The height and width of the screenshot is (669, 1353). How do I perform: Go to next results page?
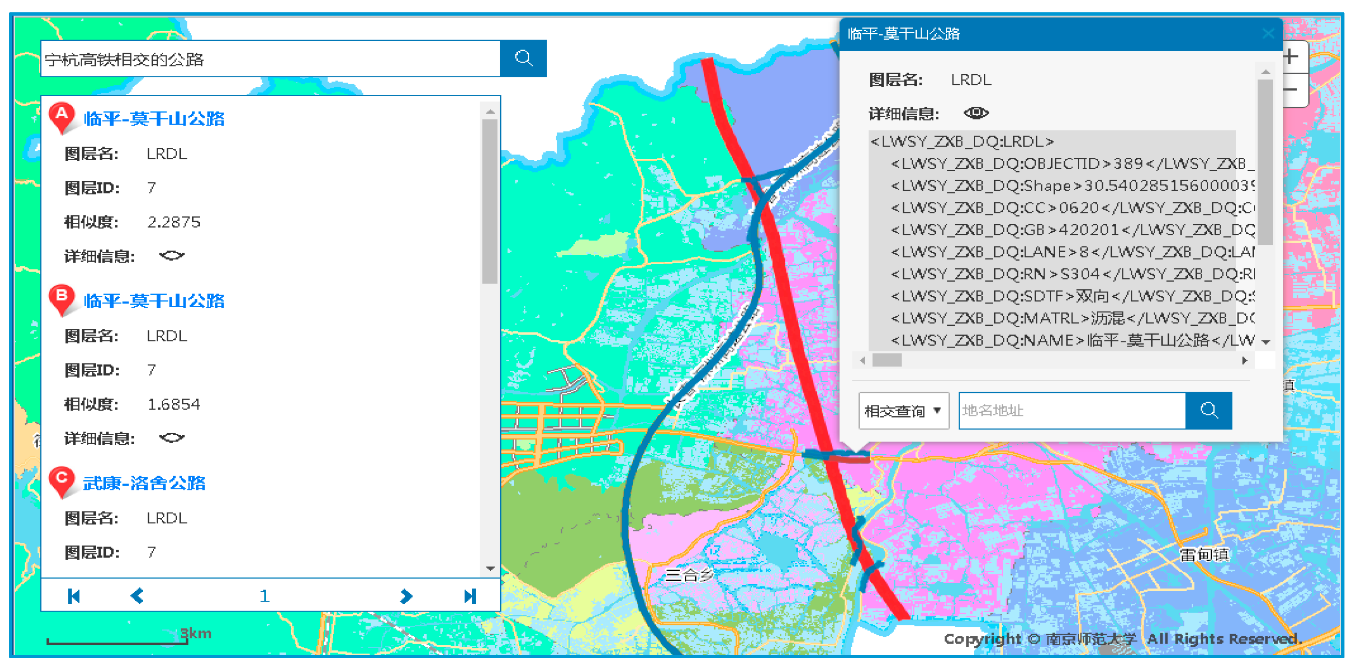[x=406, y=596]
